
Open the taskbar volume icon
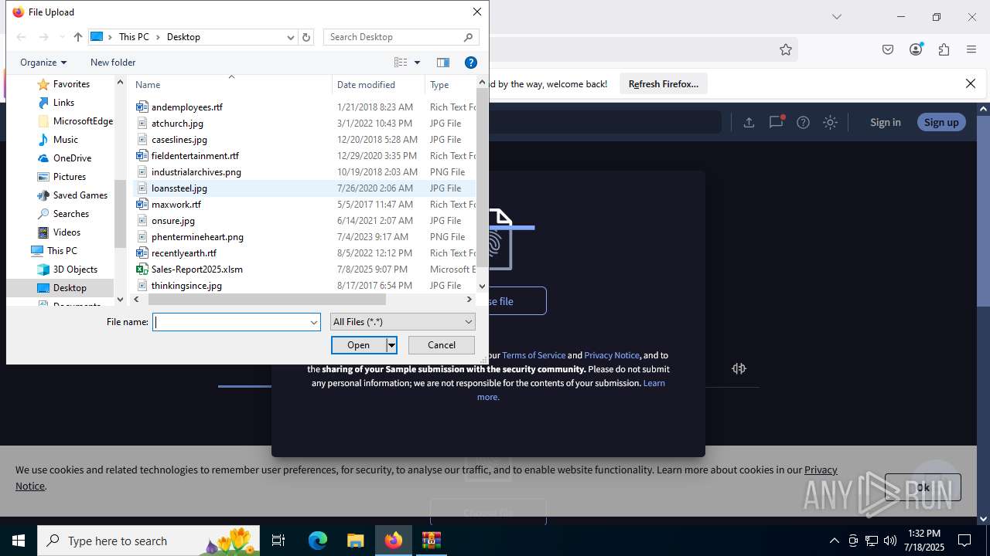(x=890, y=541)
